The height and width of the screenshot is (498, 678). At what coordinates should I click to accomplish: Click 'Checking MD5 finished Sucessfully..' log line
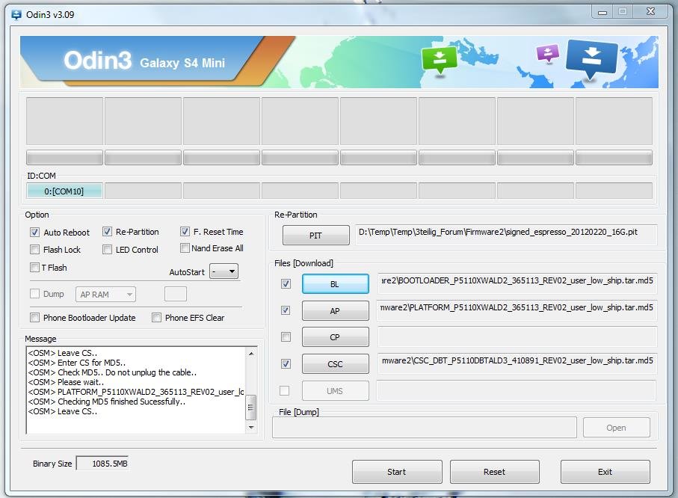107,402
